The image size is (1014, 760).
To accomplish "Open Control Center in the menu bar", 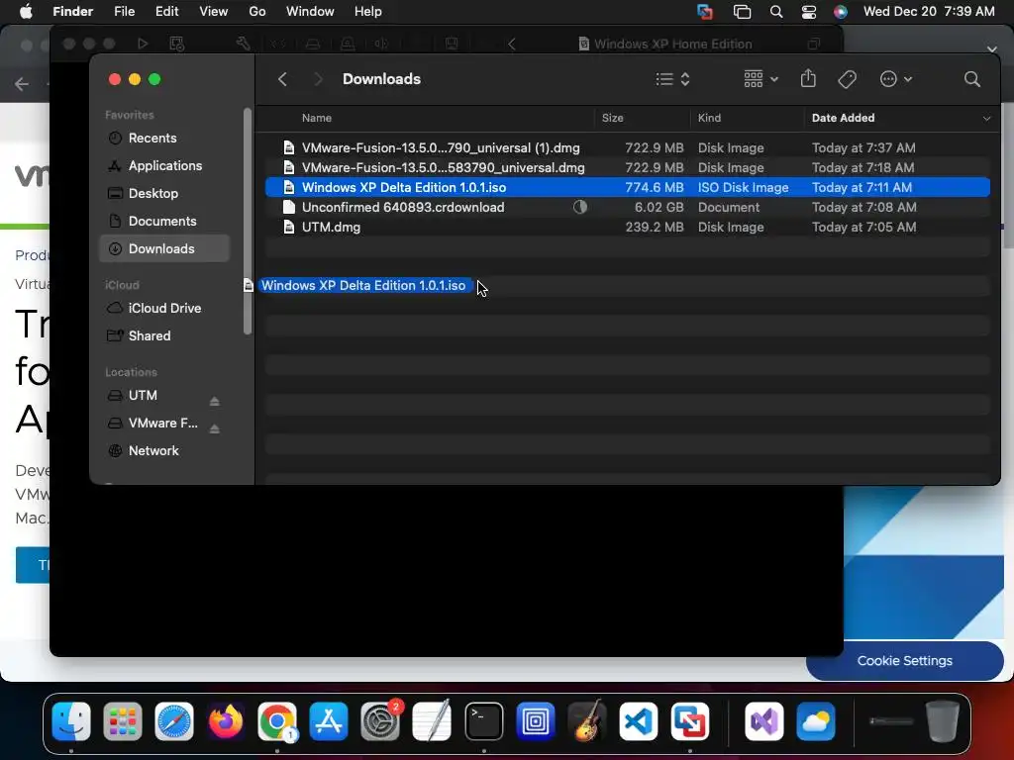I will [808, 12].
